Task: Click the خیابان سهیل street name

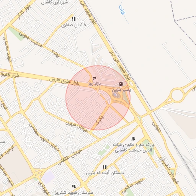Action: tap(77, 127)
